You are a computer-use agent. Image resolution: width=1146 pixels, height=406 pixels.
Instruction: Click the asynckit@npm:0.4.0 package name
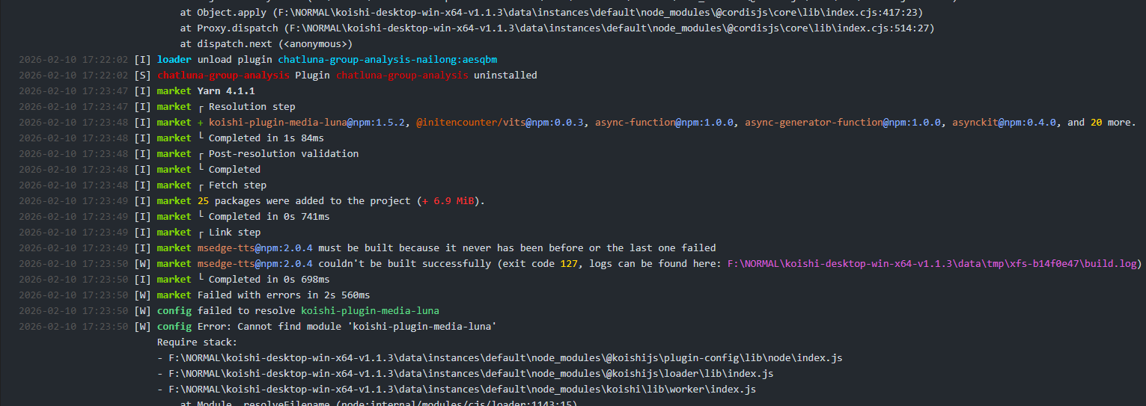pos(1004,123)
